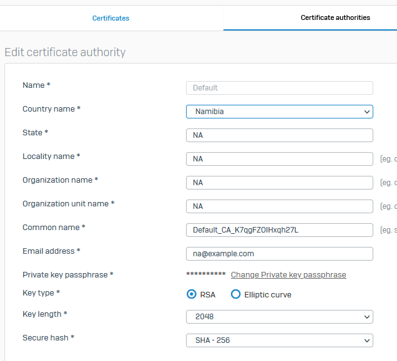Viewport: 397px width, 361px height.
Task: Switch to the Certificates tab
Action: point(110,18)
